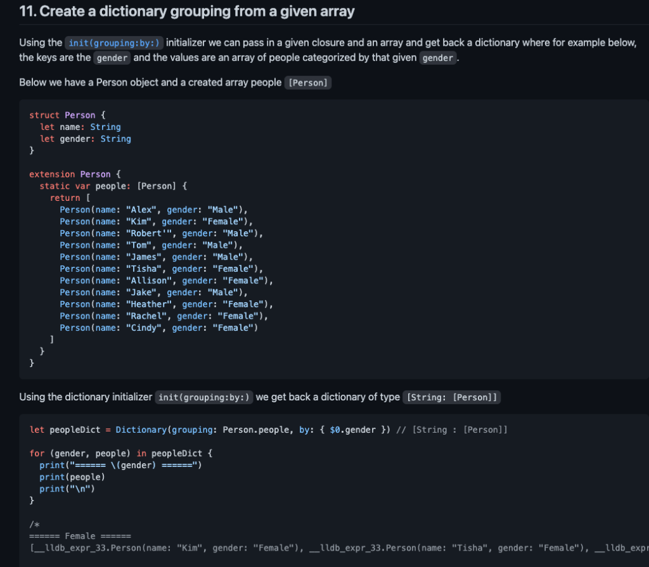Image resolution: width=649 pixels, height=567 pixels.
Task: Click the gender code tag after "keys are the"
Action: tap(112, 58)
